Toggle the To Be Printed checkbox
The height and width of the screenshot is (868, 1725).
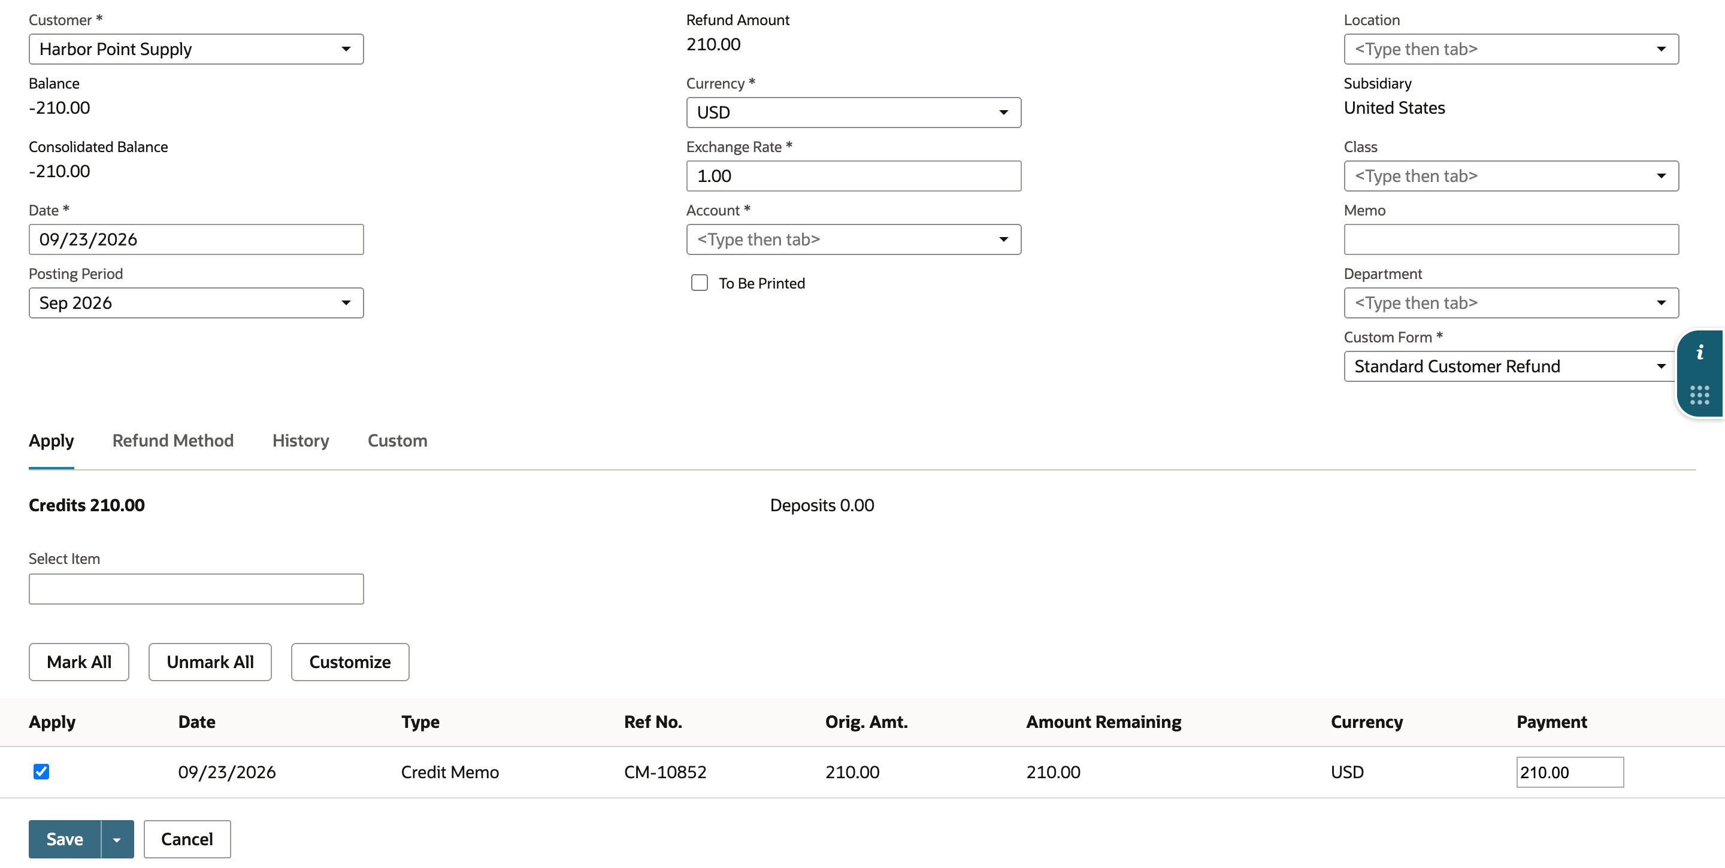(x=699, y=283)
